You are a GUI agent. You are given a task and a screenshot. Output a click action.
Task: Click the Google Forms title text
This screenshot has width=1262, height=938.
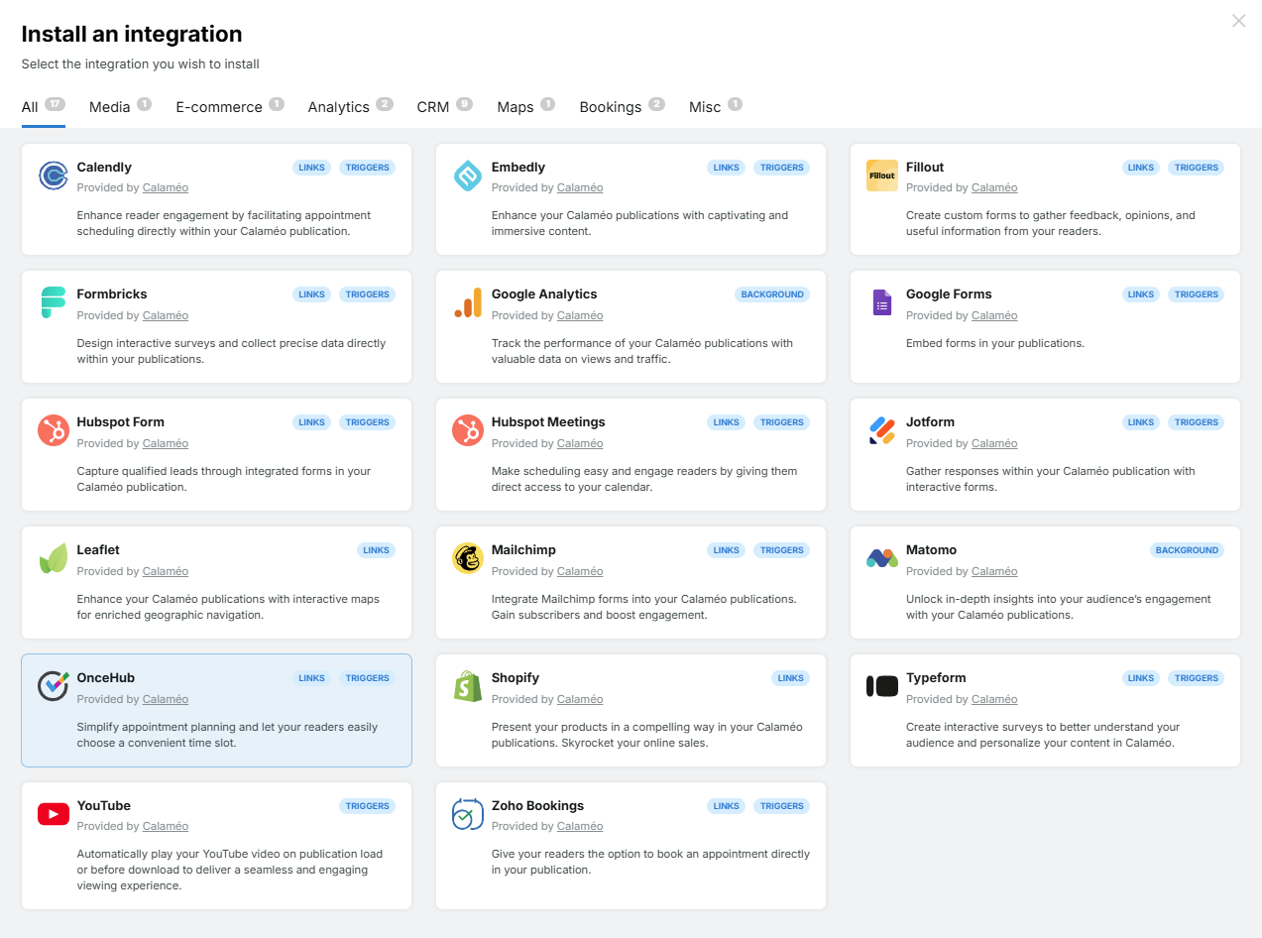pyautogui.click(x=949, y=294)
